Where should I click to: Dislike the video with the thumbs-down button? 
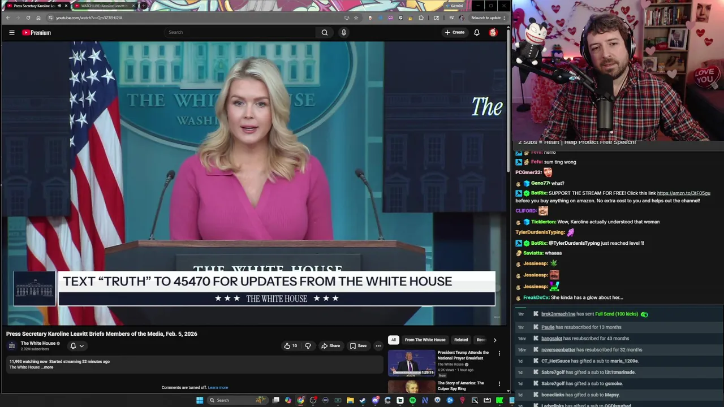308,346
